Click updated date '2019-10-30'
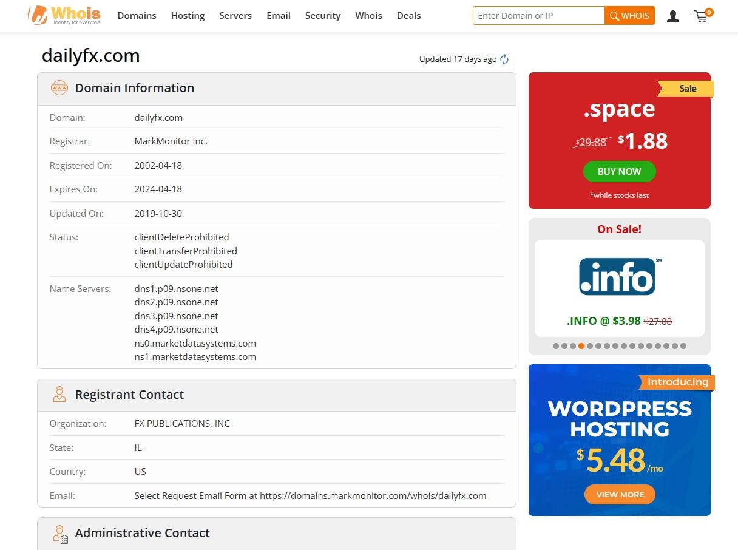This screenshot has height=550, width=738. [x=158, y=214]
